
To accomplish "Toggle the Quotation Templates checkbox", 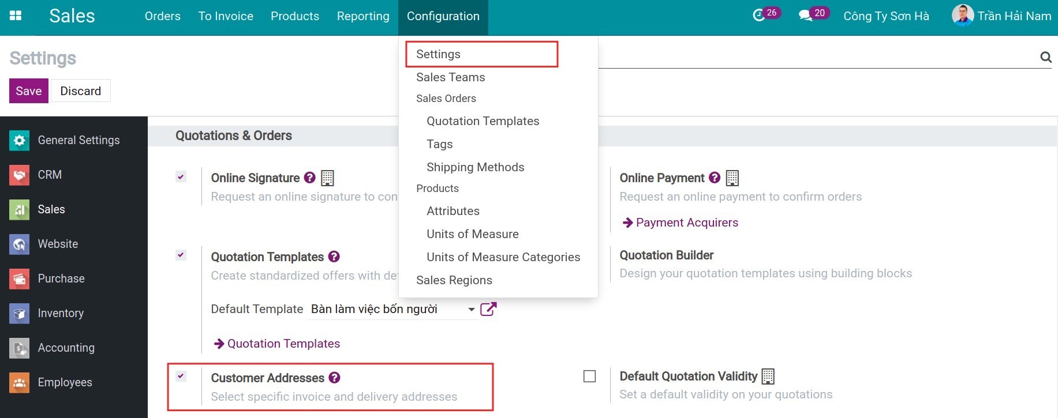I will pyautogui.click(x=181, y=255).
